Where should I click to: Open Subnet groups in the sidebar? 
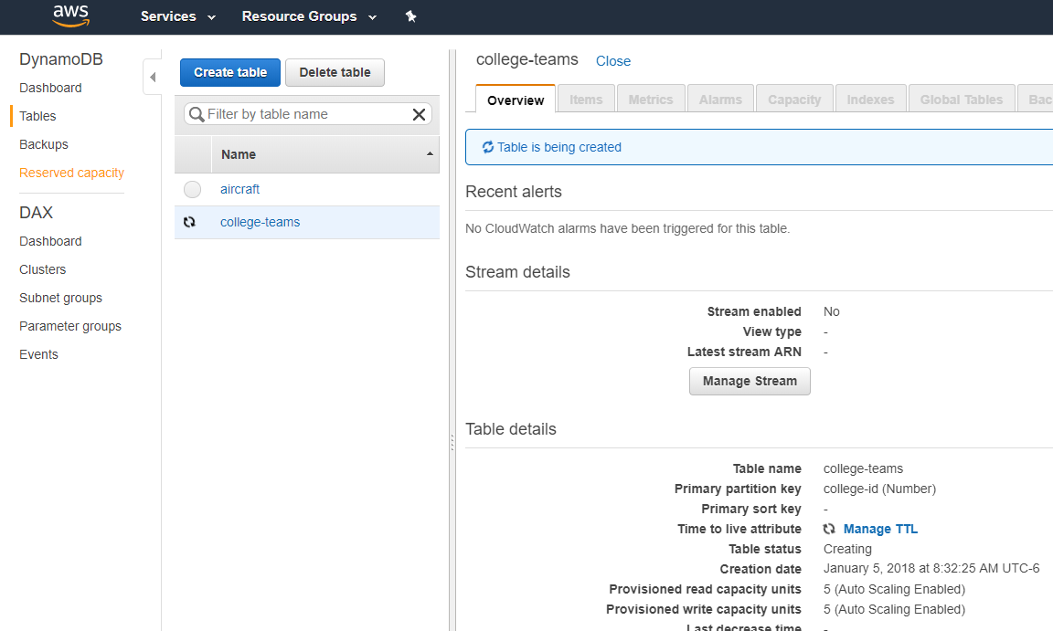[60, 298]
